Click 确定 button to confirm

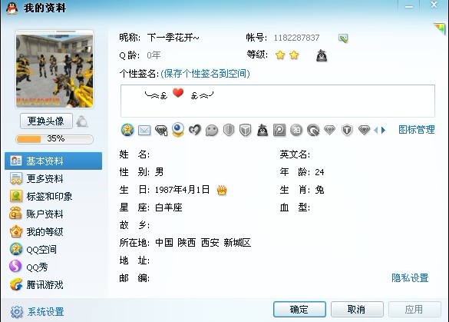coord(299,309)
